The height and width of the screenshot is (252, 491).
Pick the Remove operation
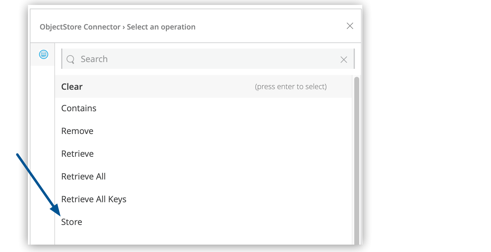(x=77, y=131)
